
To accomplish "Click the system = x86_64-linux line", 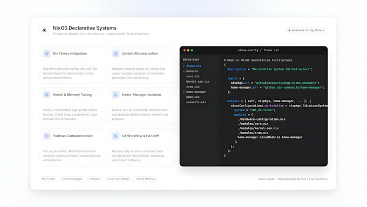I will [x=255, y=110].
